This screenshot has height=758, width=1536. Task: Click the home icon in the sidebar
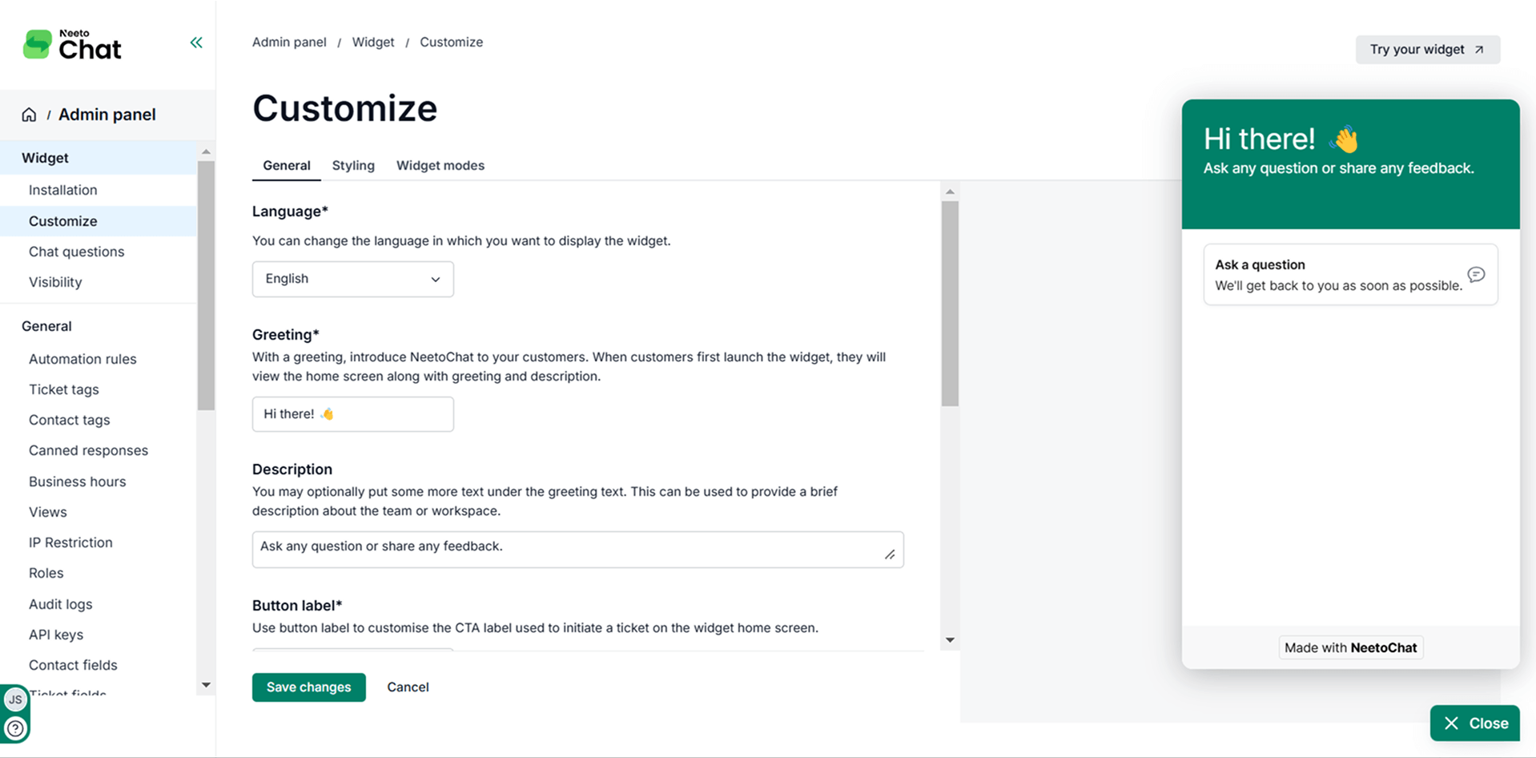point(29,115)
